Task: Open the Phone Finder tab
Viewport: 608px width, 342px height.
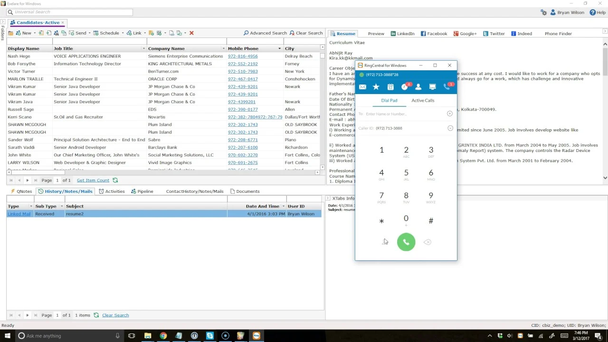Action: point(558,34)
